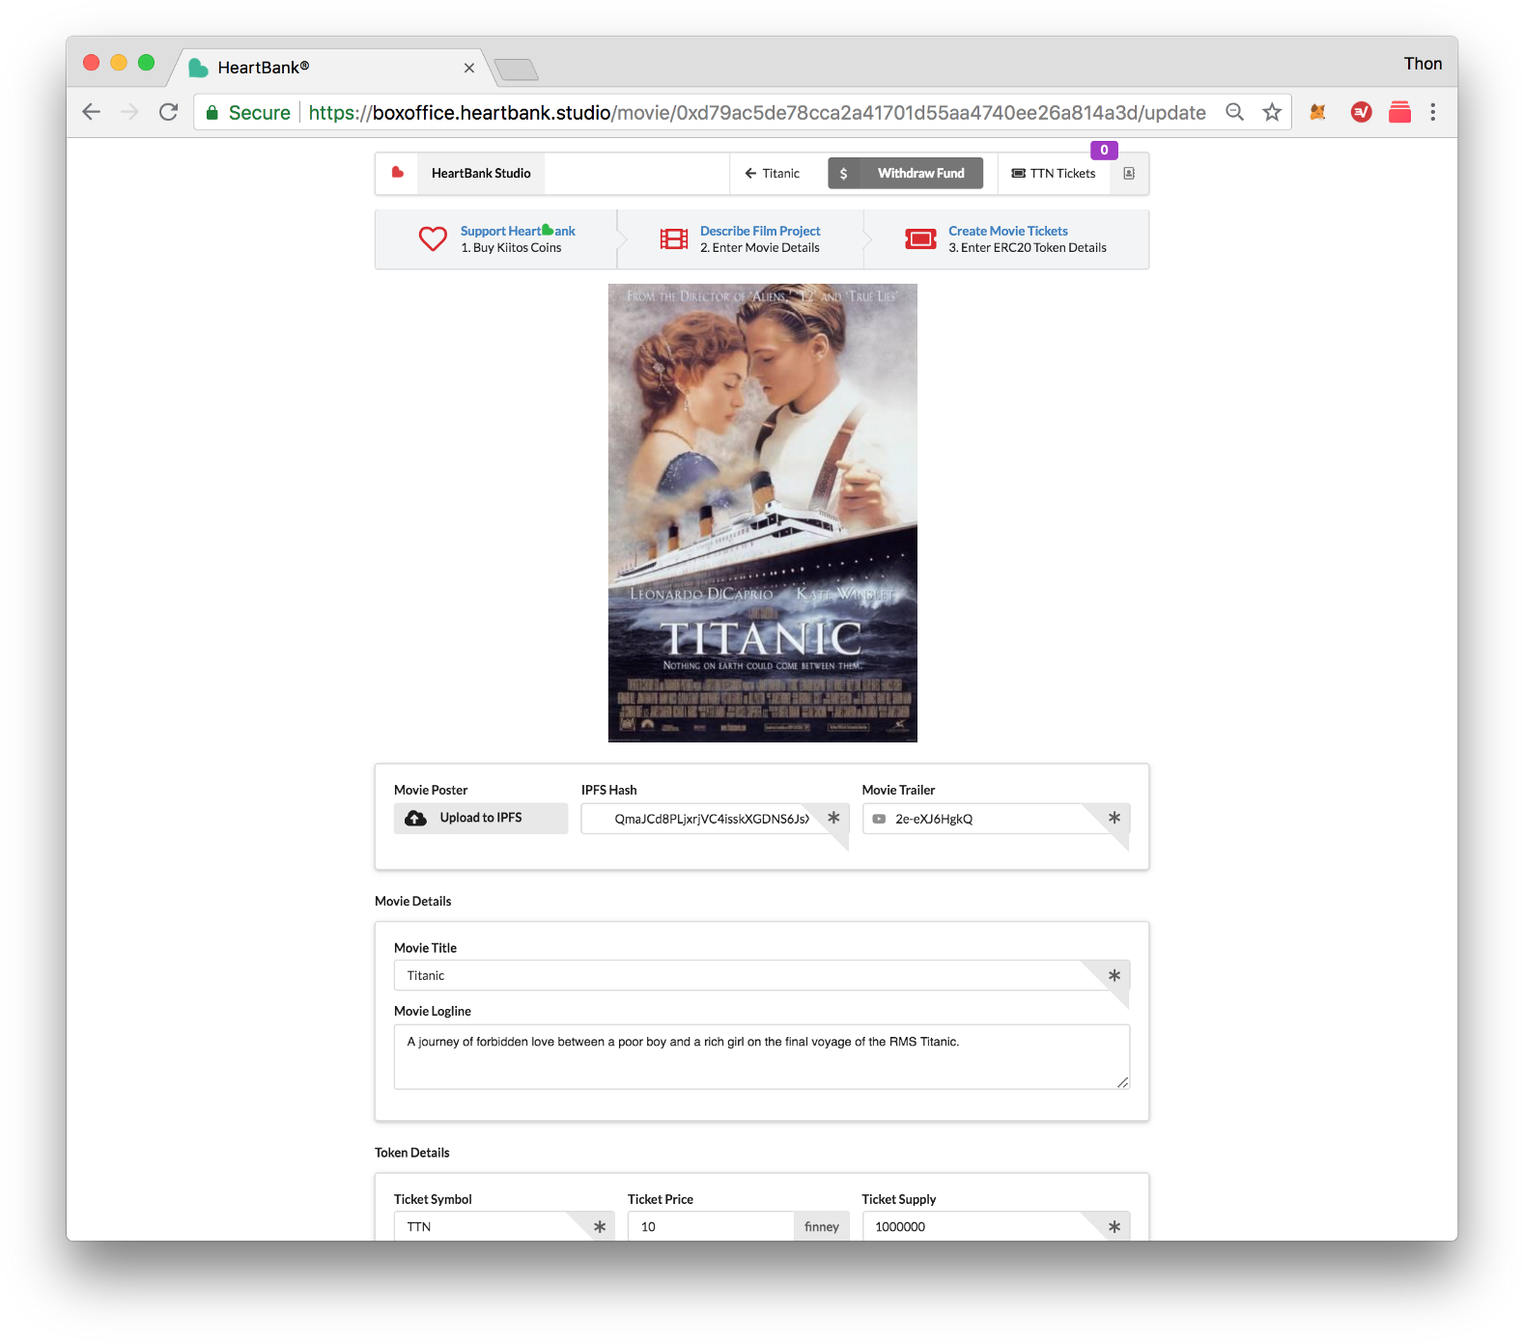
Task: Open the red stack extension icon
Action: [1399, 112]
